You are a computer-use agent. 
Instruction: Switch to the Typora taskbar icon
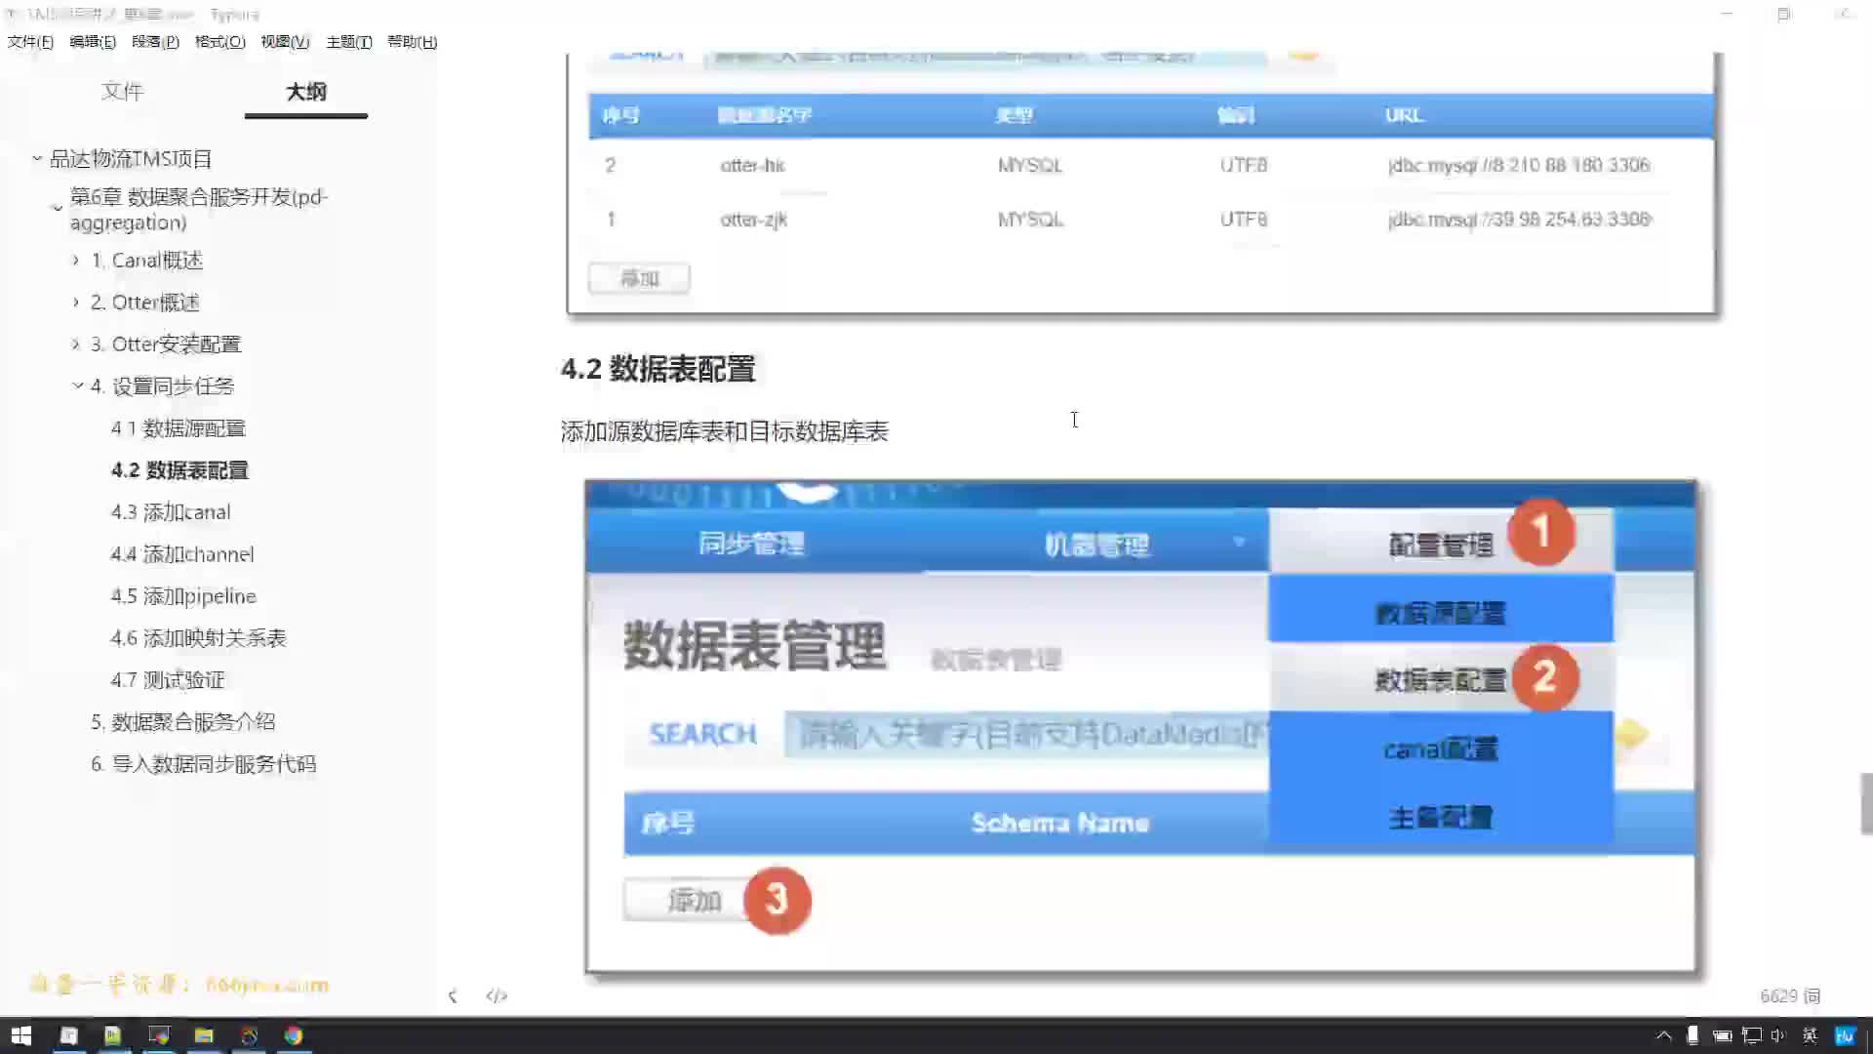68,1035
